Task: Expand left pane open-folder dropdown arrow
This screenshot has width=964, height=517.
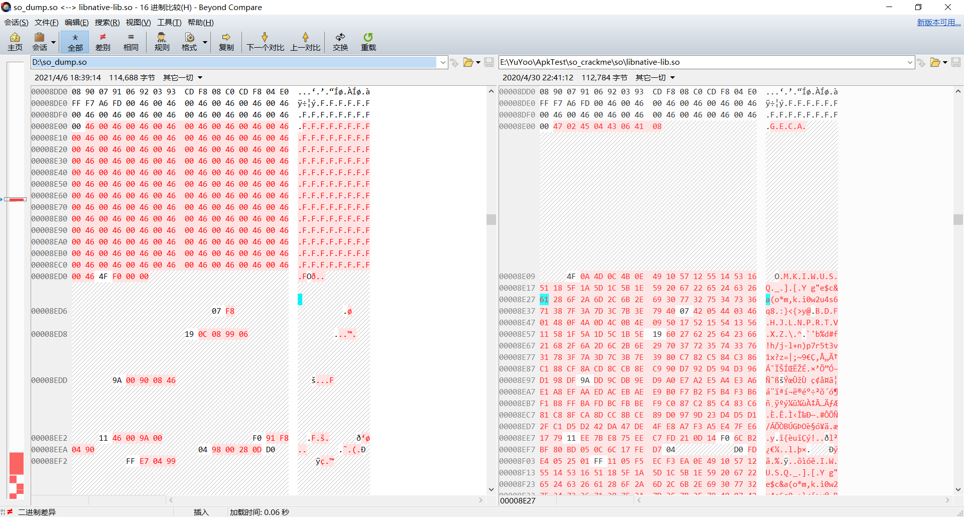Action: (x=478, y=62)
